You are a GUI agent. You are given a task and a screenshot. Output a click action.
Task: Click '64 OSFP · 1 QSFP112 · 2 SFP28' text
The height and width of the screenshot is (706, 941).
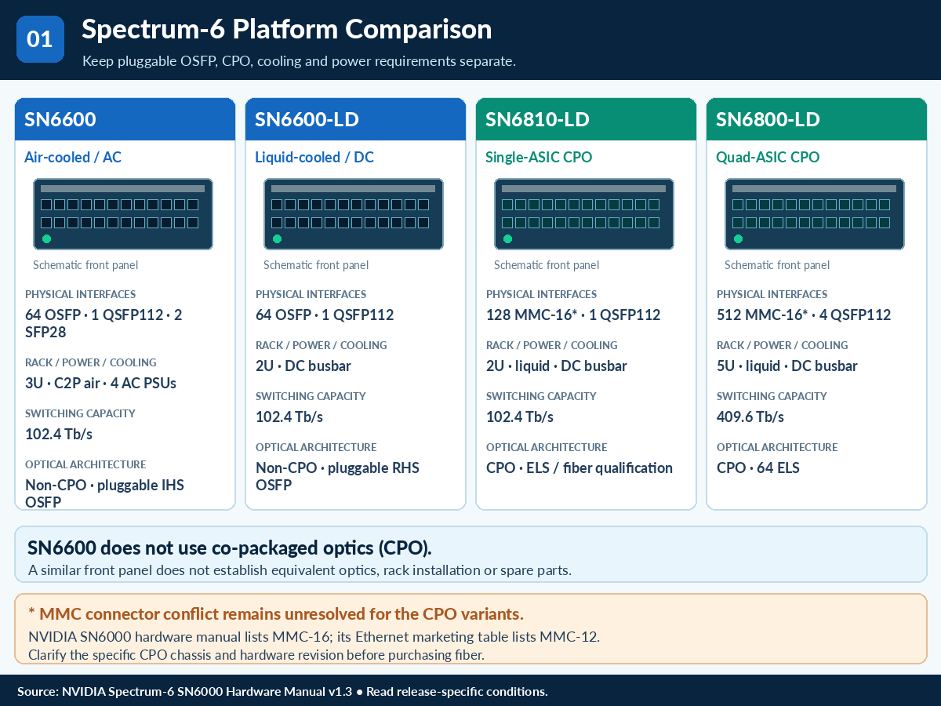point(104,323)
